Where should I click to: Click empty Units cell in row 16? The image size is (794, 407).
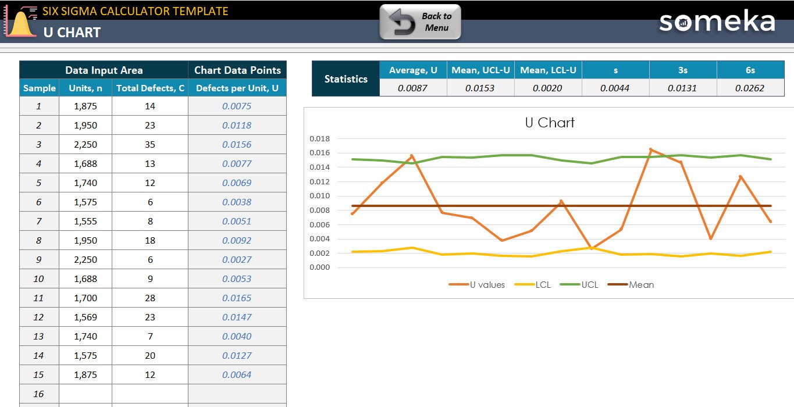(x=86, y=394)
